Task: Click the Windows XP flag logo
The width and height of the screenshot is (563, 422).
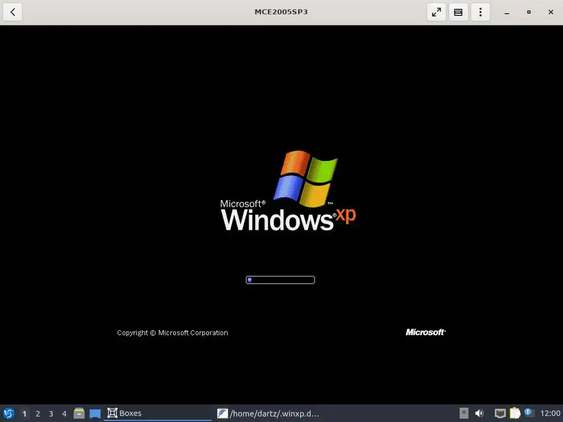Action: 306,179
